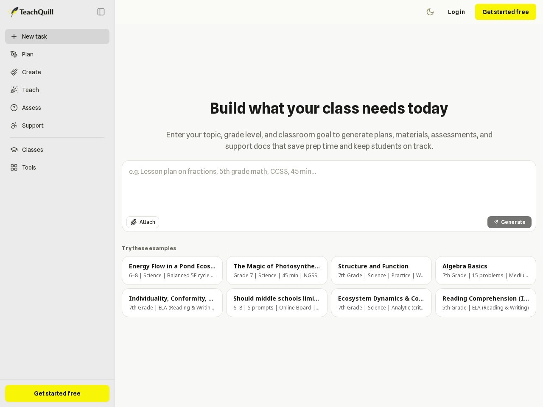The width and height of the screenshot is (543, 407).
Task: Go to Tools in sidebar
Action: click(x=57, y=167)
